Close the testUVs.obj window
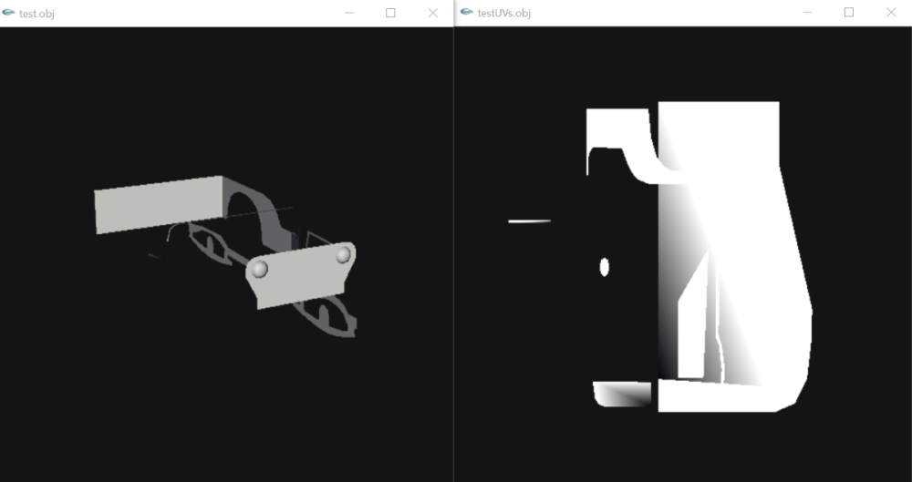Image resolution: width=912 pixels, height=482 pixels. [x=891, y=13]
